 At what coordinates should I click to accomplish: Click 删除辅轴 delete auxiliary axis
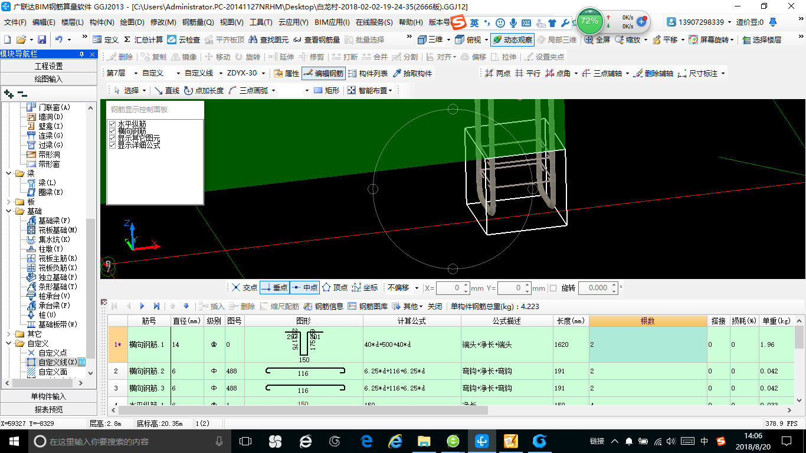click(x=653, y=74)
